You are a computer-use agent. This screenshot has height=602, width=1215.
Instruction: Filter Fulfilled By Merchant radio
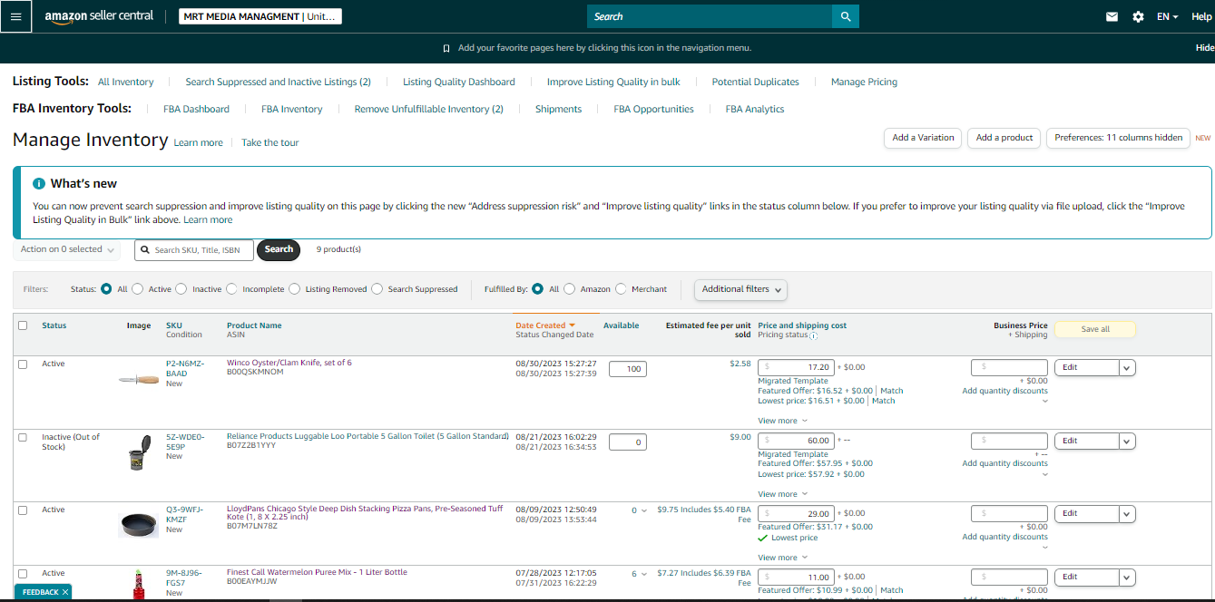pos(621,289)
